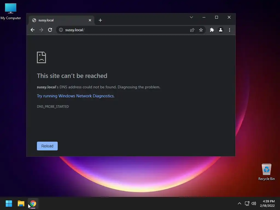The image size is (280, 210).
Task: Show hidden icons in system tray
Action: (x=240, y=203)
